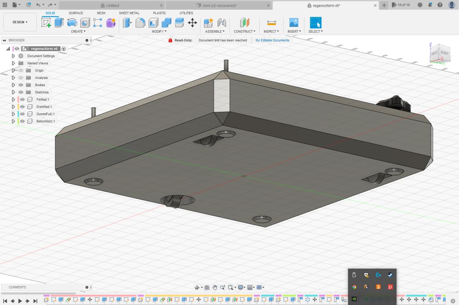Click the Save icon
The width and height of the screenshot is (459, 305).
[x=28, y=5]
